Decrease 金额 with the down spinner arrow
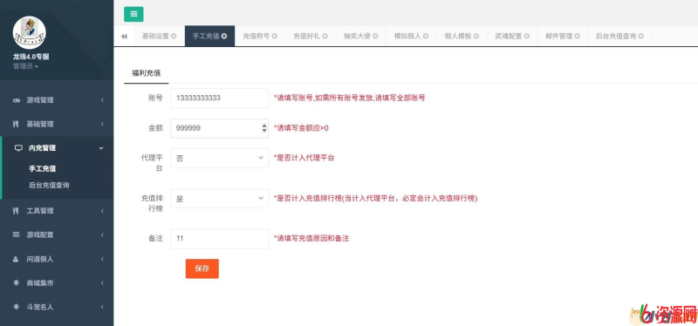Image resolution: width=698 pixels, height=326 pixels. (264, 132)
